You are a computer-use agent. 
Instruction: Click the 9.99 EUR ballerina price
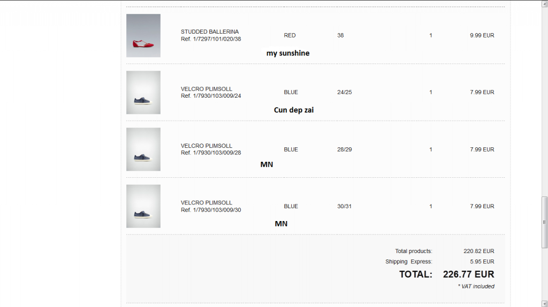pos(482,36)
